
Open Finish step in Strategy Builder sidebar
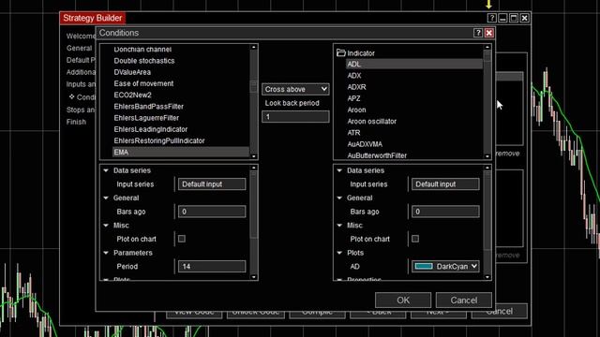[76, 122]
